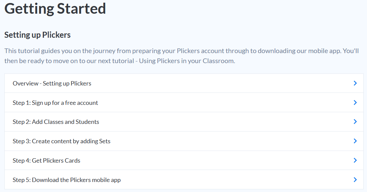The image size is (367, 192).
Task: Go to Step 2: Add Classes and Students
Action: 56,122
